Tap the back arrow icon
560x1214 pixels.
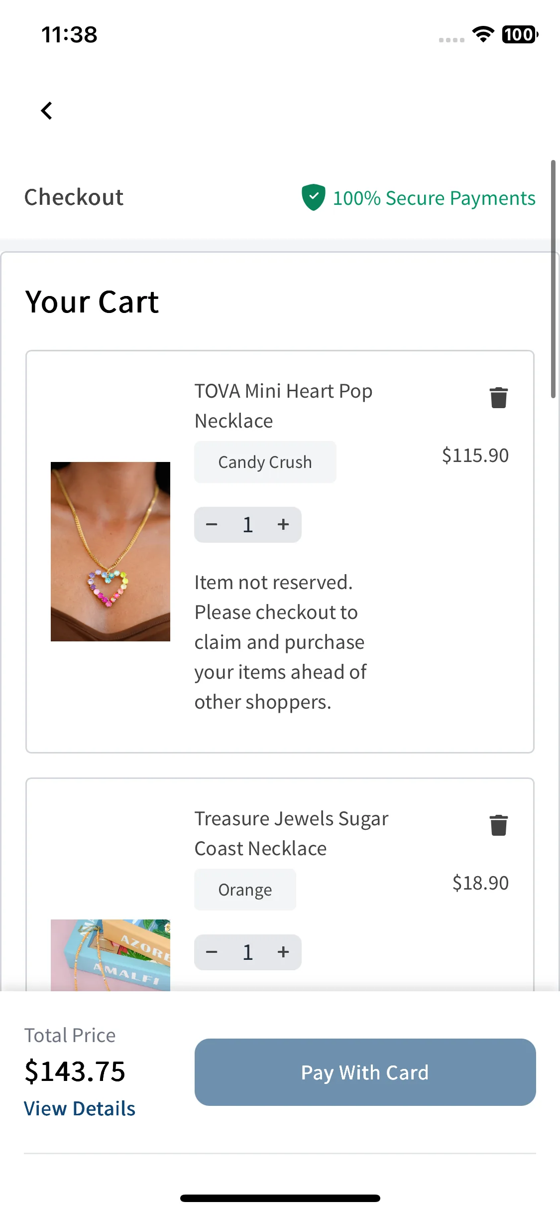pos(47,111)
